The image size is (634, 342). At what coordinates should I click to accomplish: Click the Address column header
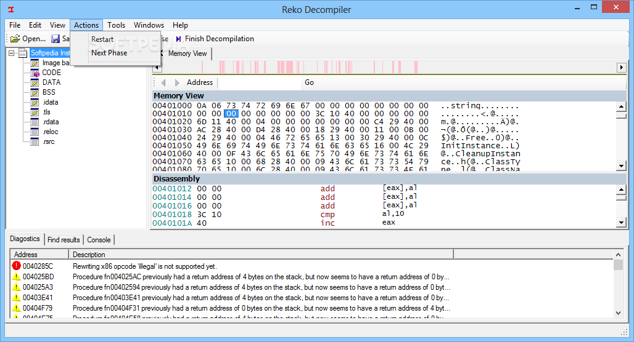pos(39,255)
